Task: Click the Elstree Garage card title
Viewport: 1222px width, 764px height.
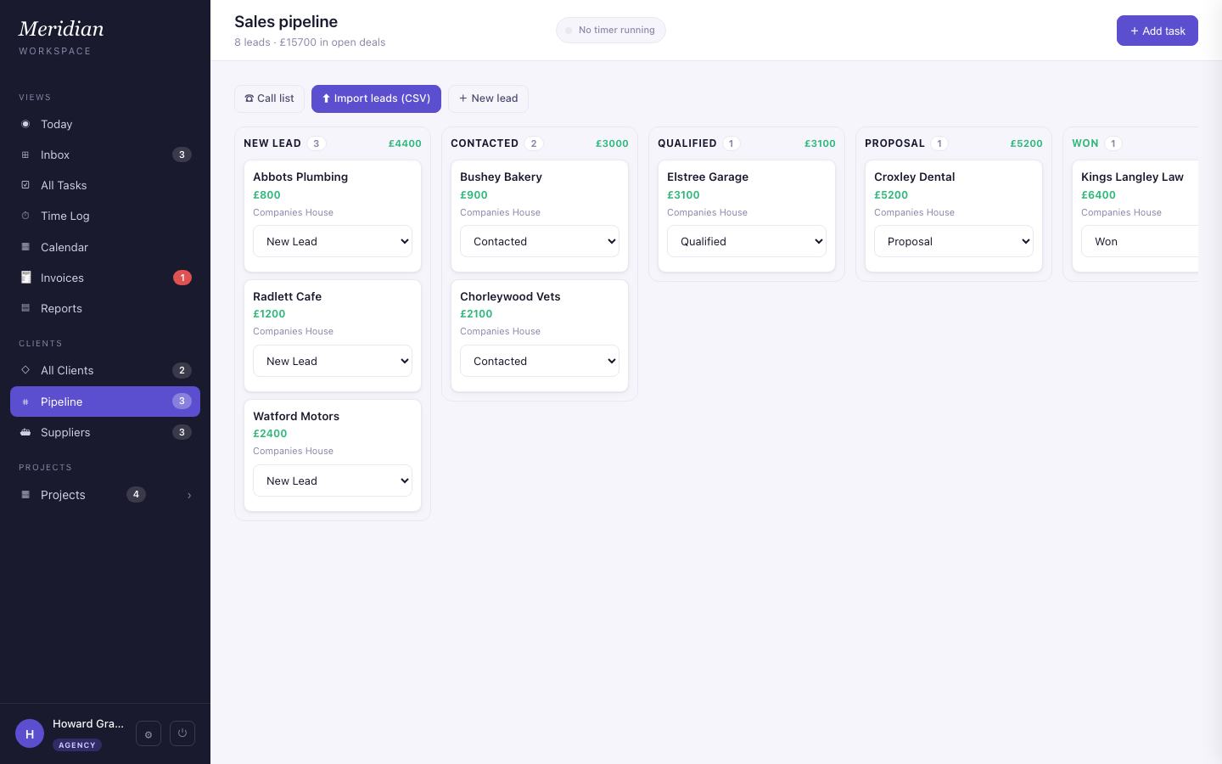Action: coord(708,177)
